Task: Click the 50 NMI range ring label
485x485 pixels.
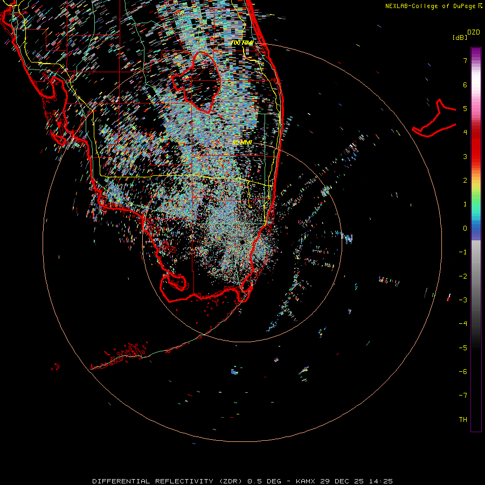Action: coord(242,143)
